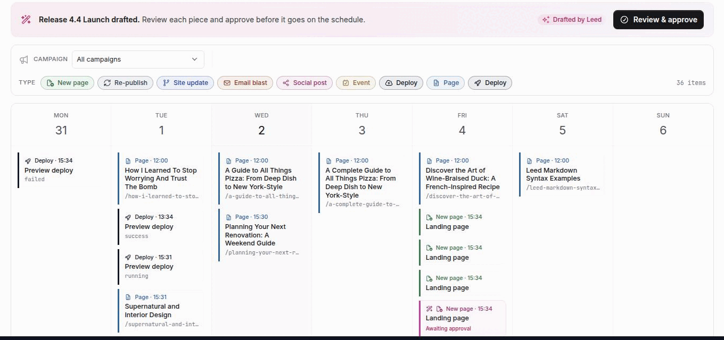Click page icon on Supernatural and Interior Design
Screen dimensions: 724x340
[128, 297]
